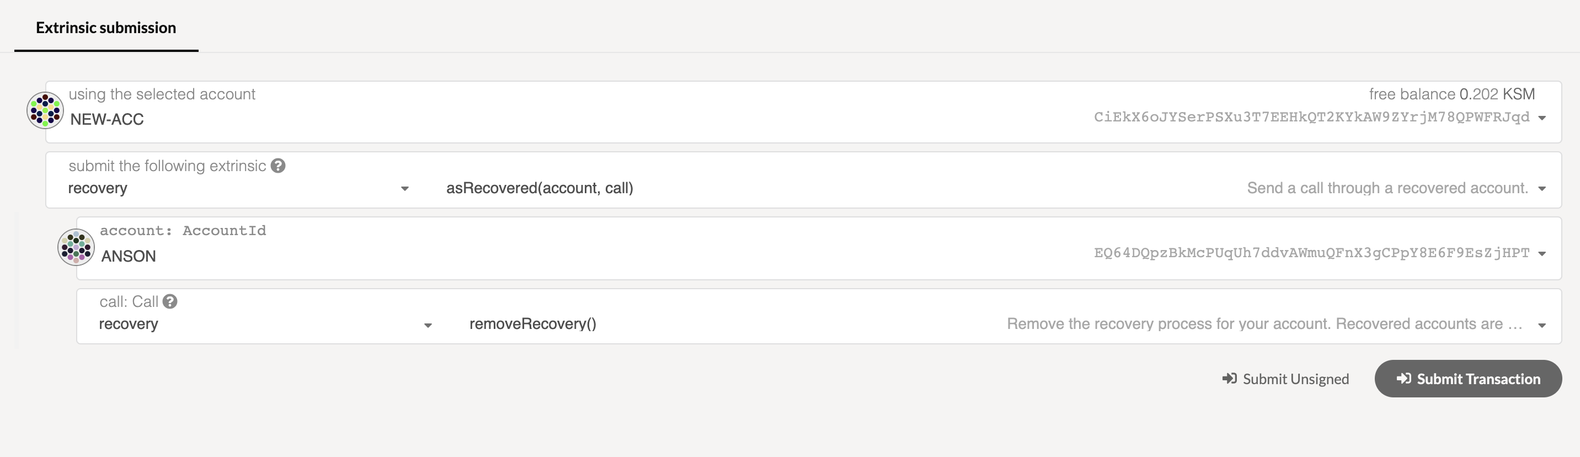Click the ANSON address starting with EQ64DQ
This screenshot has height=457, width=1580.
click(1311, 253)
